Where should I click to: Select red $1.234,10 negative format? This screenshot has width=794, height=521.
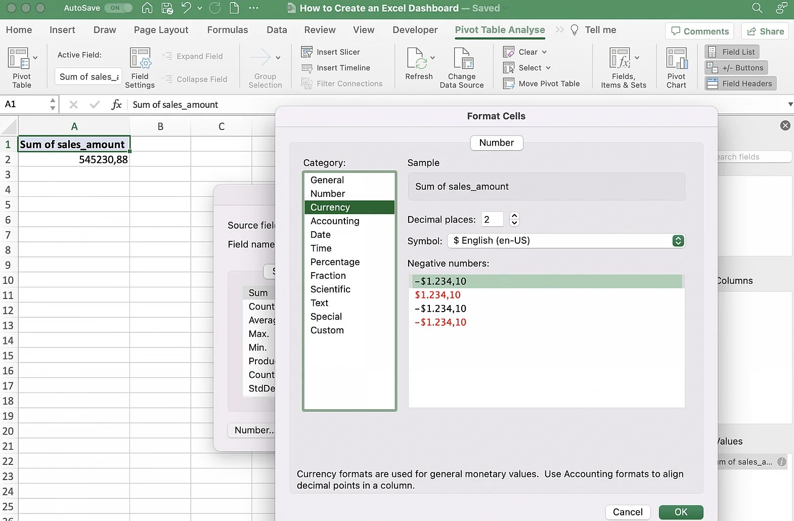[x=546, y=295]
